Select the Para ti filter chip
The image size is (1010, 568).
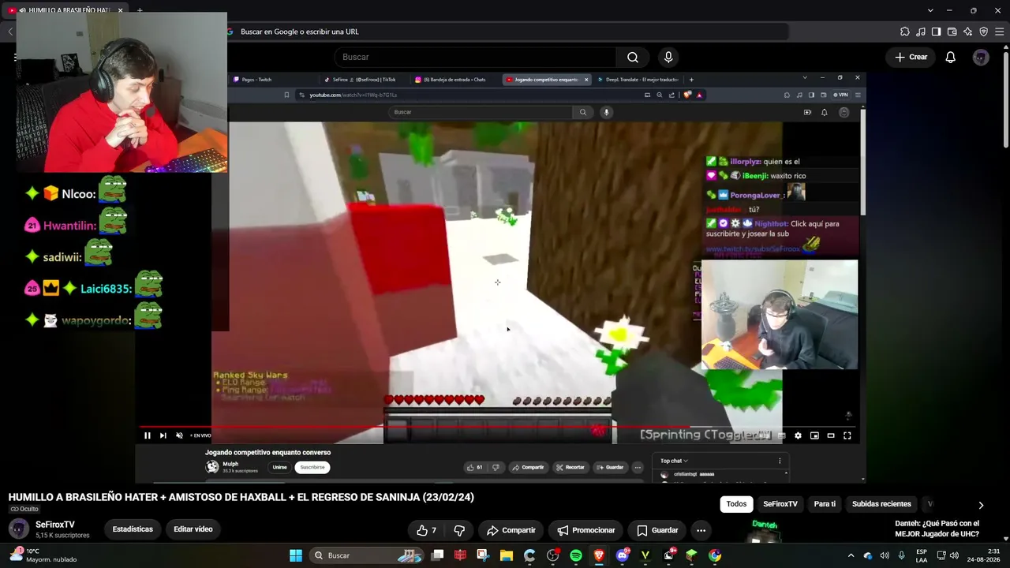coord(825,504)
